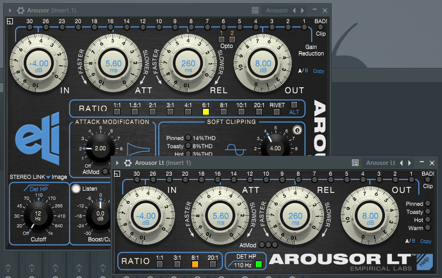Click the attack shape horn icon

(x=138, y=149)
